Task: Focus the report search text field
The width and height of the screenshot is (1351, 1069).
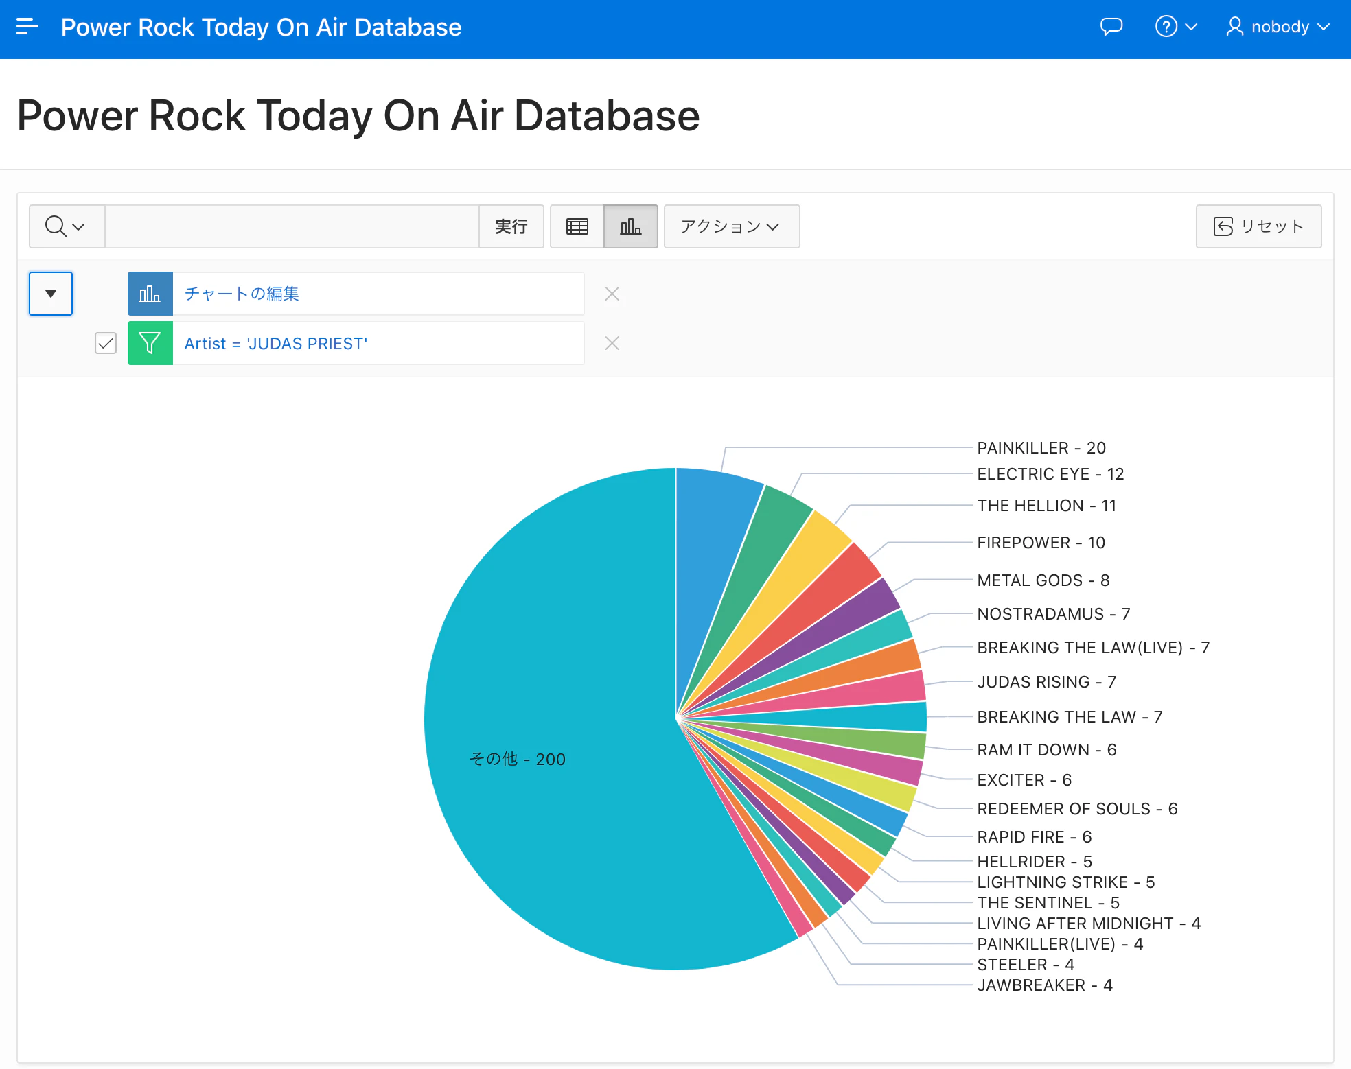Action: 291,226
